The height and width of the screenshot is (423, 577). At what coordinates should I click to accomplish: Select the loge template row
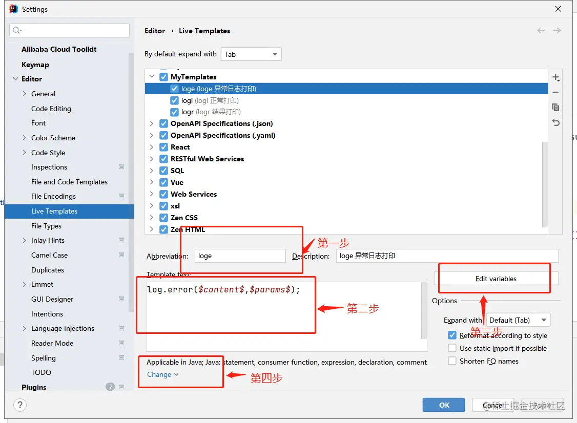pos(346,89)
